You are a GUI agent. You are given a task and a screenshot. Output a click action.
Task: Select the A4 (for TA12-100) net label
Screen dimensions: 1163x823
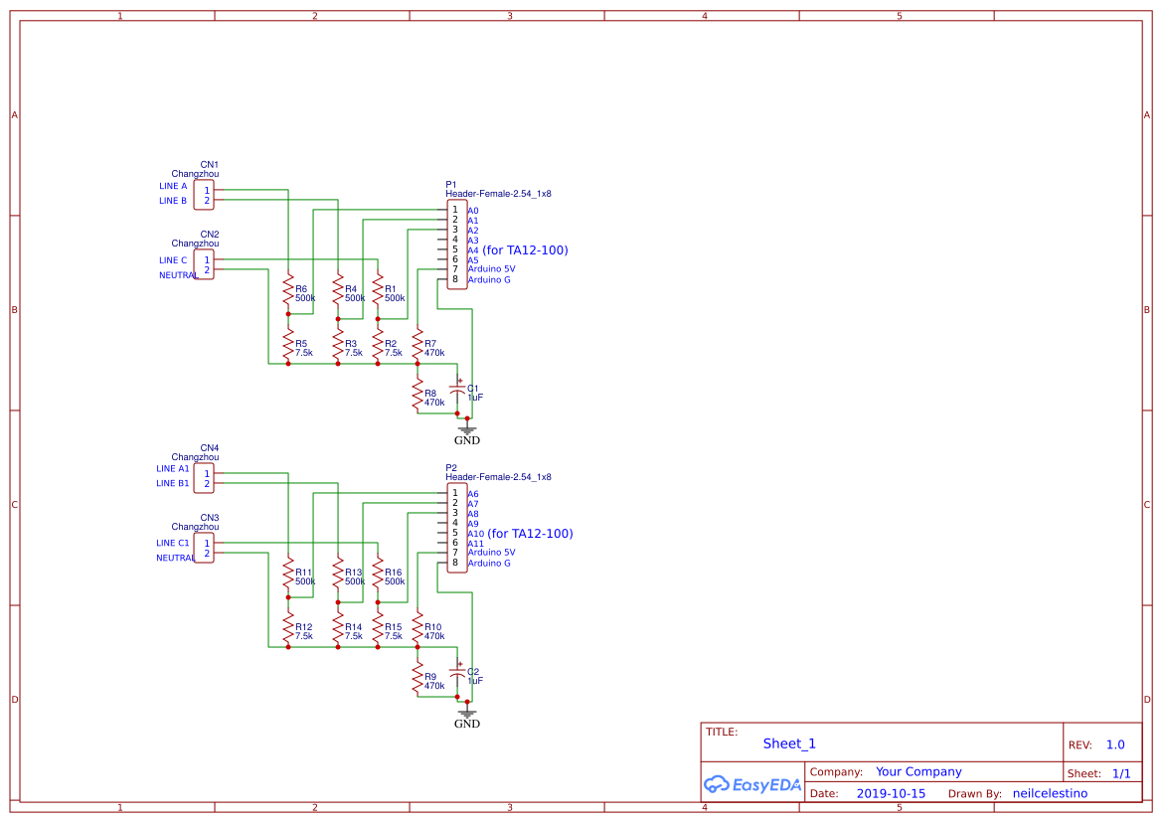pos(519,249)
